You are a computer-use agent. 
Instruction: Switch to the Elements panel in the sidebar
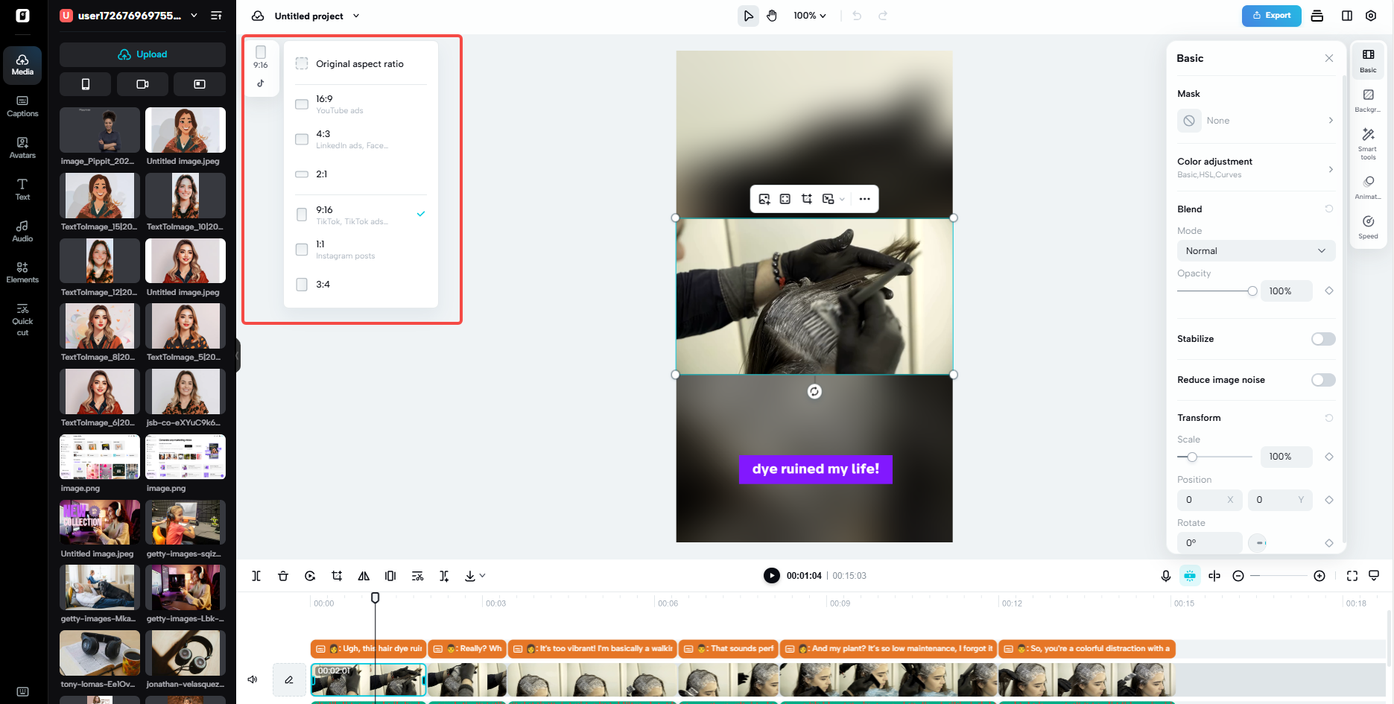22,271
